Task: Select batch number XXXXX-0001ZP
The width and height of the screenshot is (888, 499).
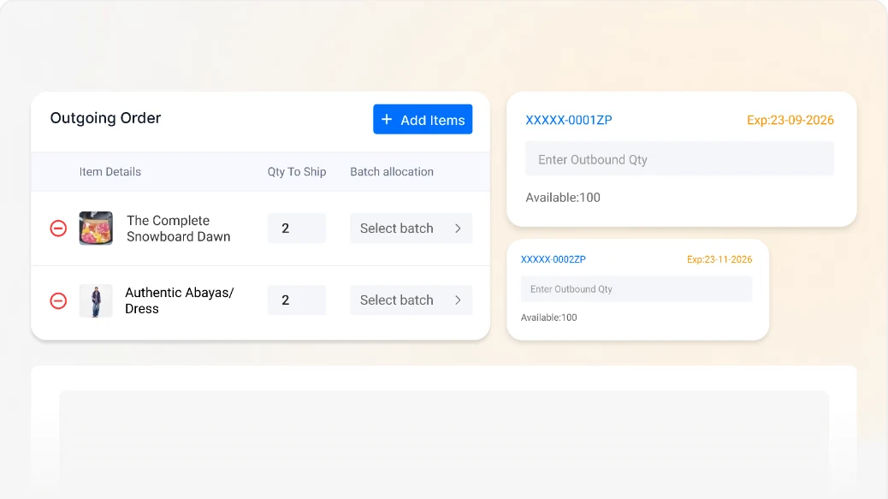Action: click(x=569, y=120)
